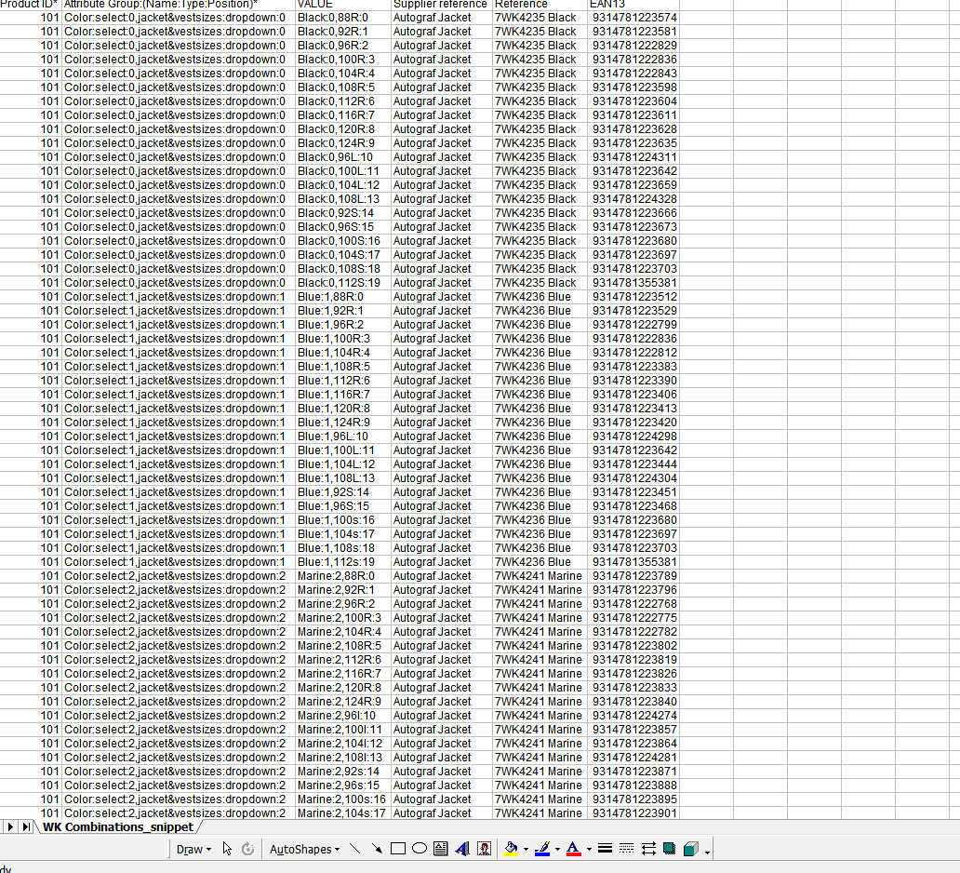Open the Arrow Style options
Viewport: 960px width, 873px height.
(648, 849)
